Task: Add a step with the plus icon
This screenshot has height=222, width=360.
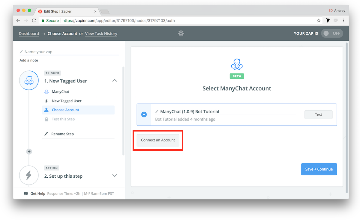Action: (x=29, y=152)
